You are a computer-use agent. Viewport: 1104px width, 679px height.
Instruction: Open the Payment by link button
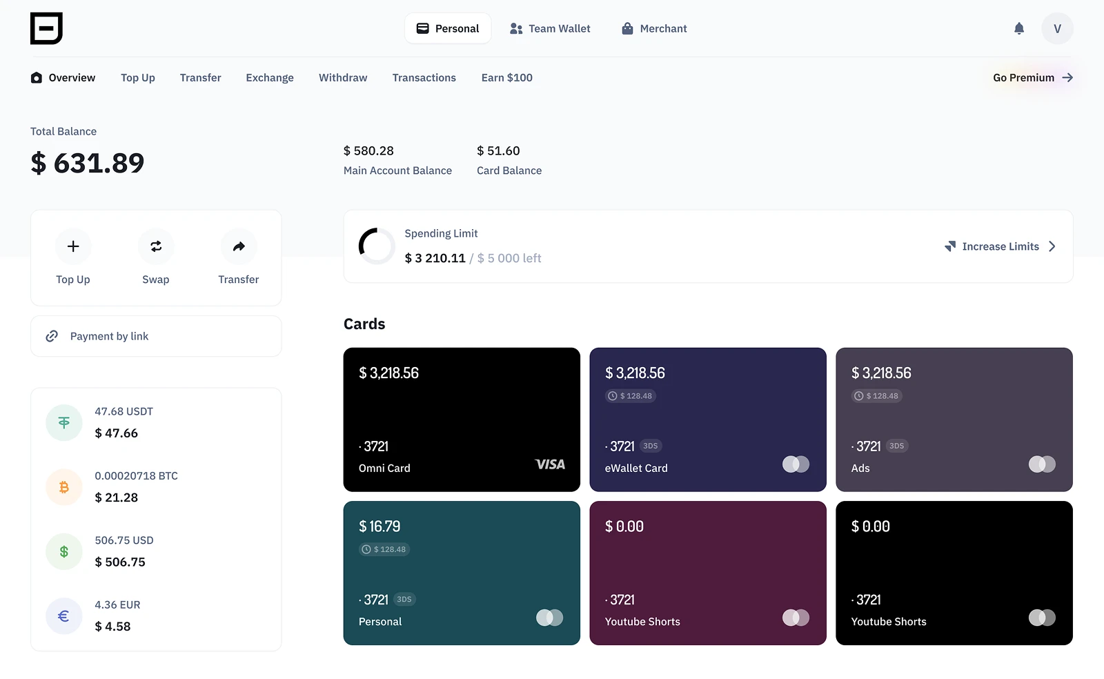click(x=156, y=336)
